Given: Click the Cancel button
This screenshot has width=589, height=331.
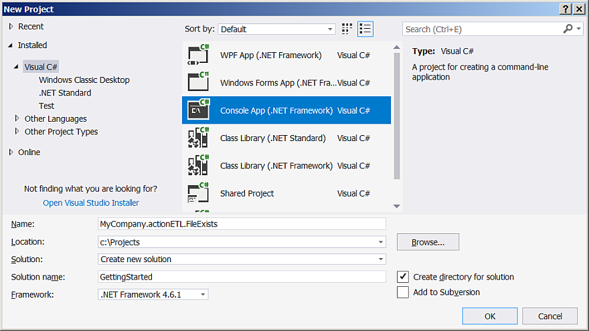Looking at the screenshot, I should pyautogui.click(x=550, y=316).
